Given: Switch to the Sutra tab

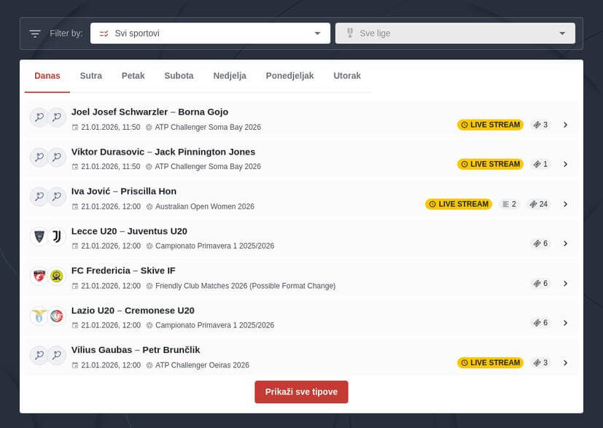Looking at the screenshot, I should coord(91,76).
